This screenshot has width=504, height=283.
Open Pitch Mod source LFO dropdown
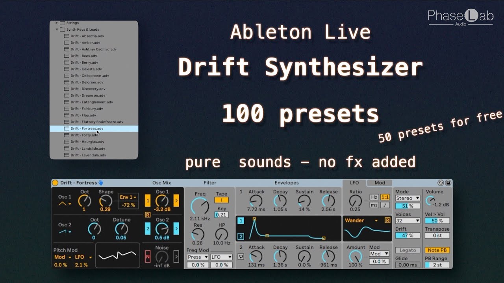[83, 257]
